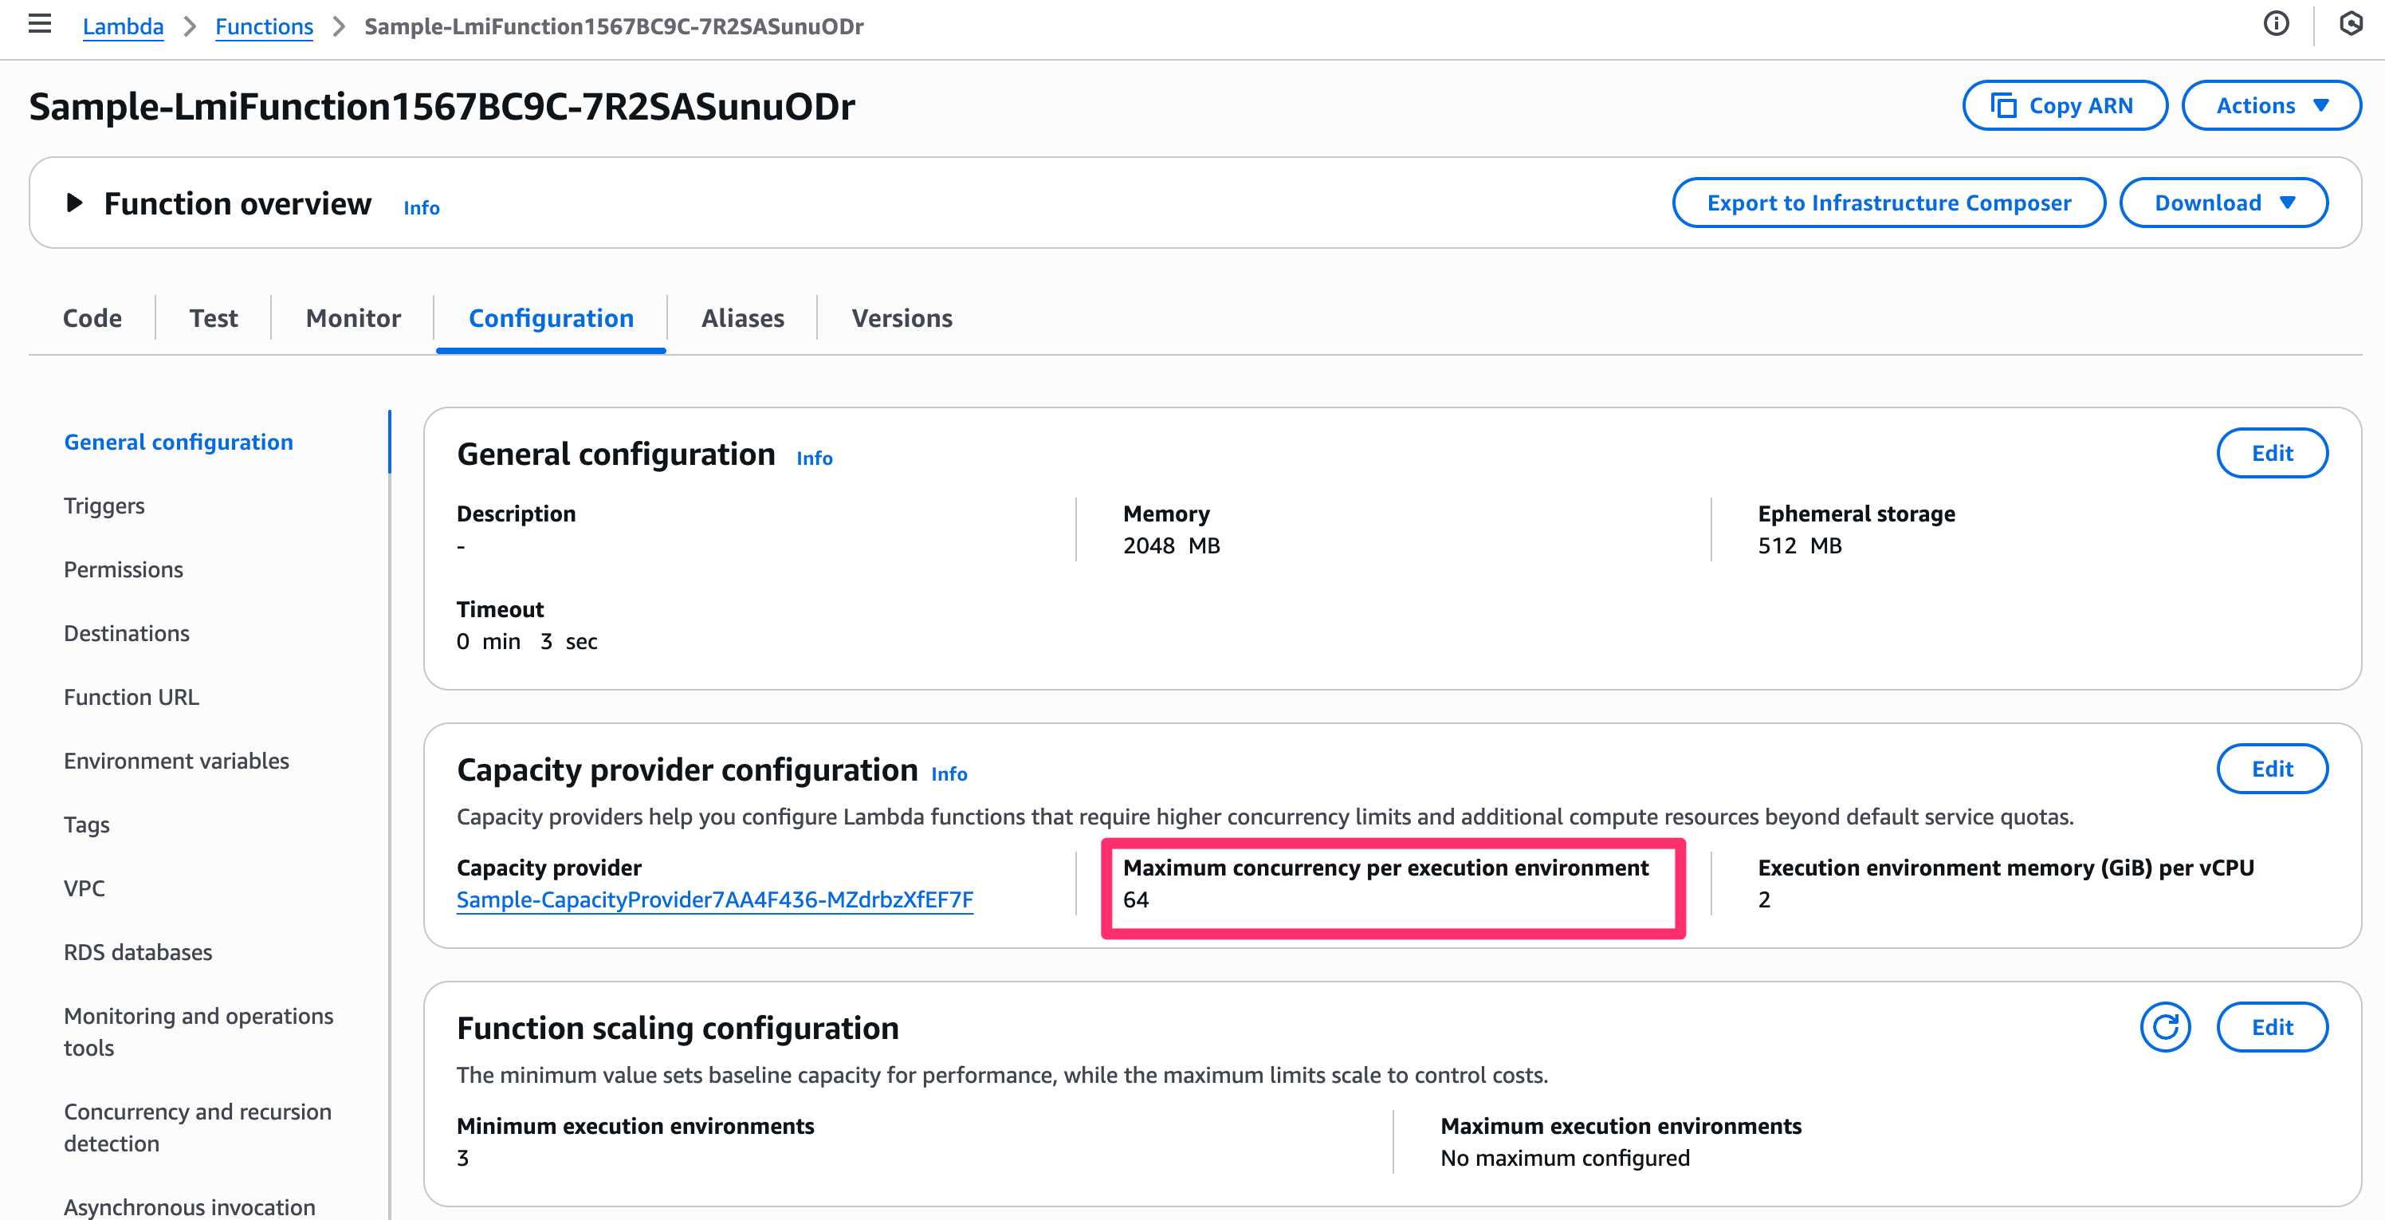The height and width of the screenshot is (1220, 2385).
Task: Open Functions breadcrumb link
Action: 264,27
